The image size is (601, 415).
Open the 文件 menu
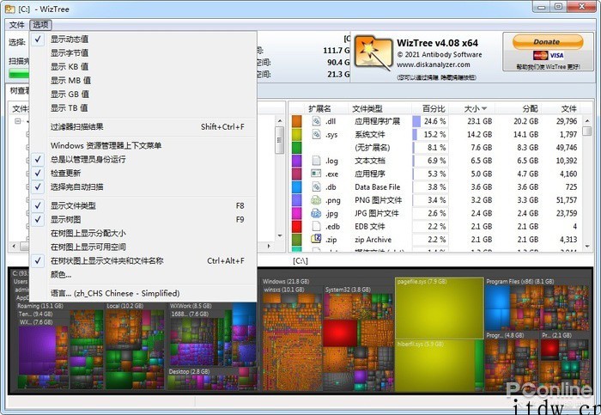point(16,25)
